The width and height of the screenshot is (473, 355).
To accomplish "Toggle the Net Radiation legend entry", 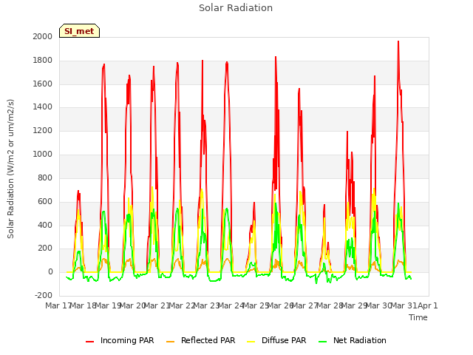I will coord(353,340).
